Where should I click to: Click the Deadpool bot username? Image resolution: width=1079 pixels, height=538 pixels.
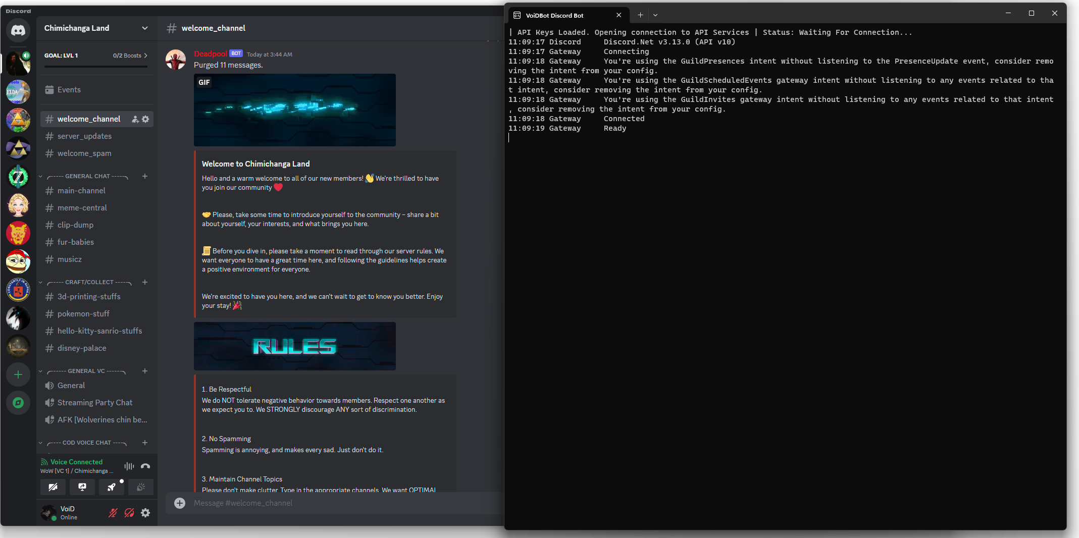point(211,54)
